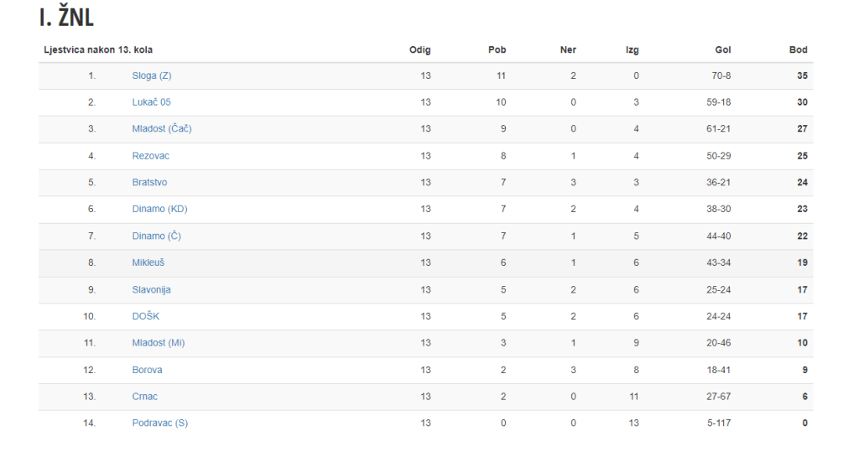The height and width of the screenshot is (452, 859).
Task: Select the Borova team link
Action: (148, 370)
